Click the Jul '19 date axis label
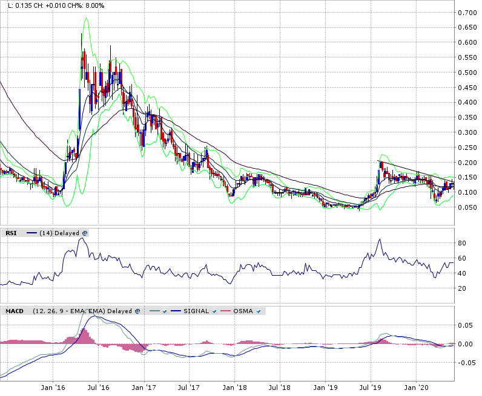Viewport: 482px width, 396px height. coord(370,386)
